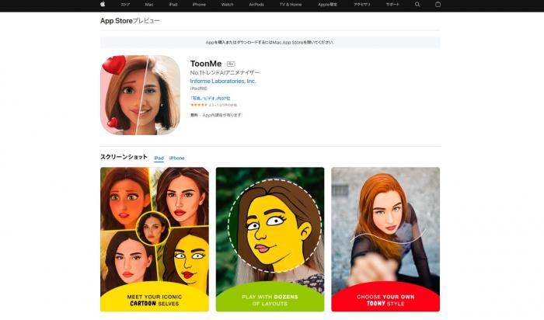This screenshot has height=320, width=544.
Task: Click the 4+ age rating badge
Action: (231, 64)
